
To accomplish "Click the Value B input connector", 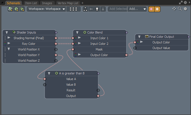I will coord(45,85).
